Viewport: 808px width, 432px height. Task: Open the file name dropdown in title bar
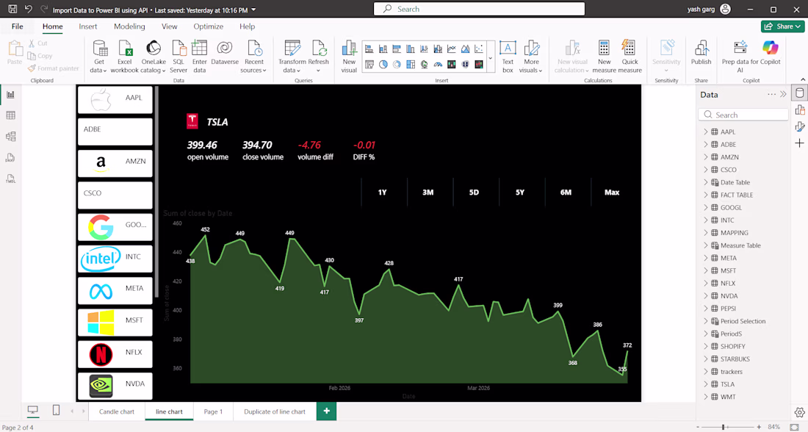tap(253, 10)
